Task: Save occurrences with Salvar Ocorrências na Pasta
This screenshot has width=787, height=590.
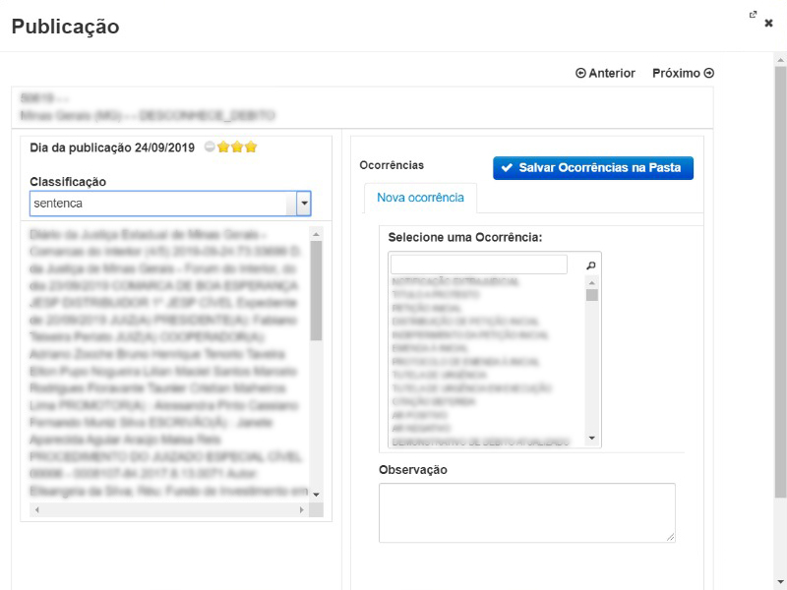Action: 593,168
